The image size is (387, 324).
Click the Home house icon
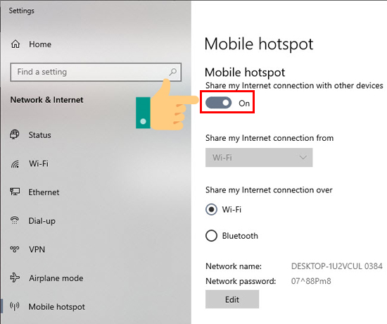click(x=15, y=44)
